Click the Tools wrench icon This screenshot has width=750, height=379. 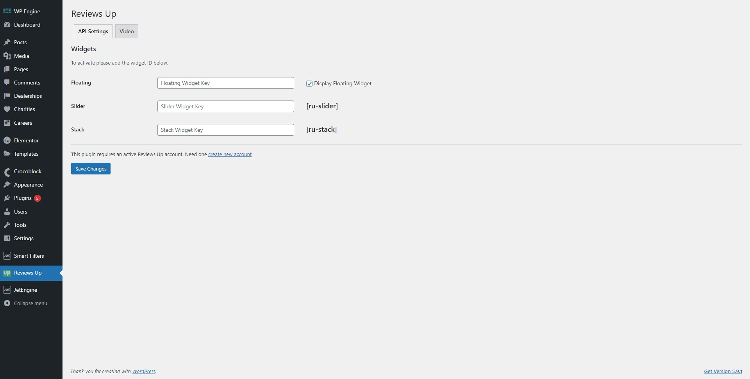pos(7,225)
